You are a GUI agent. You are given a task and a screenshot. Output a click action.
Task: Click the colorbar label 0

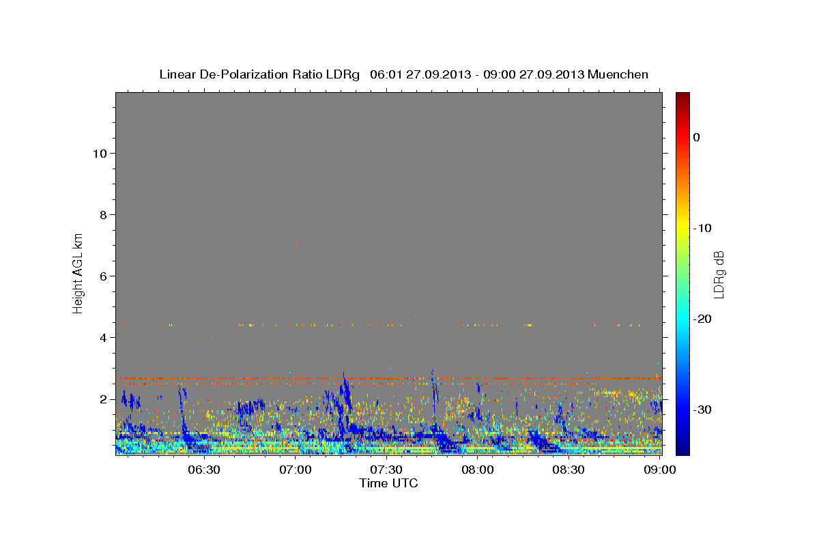pos(697,137)
